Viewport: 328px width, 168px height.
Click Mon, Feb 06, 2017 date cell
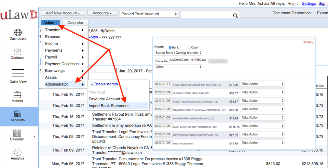click(x=68, y=164)
